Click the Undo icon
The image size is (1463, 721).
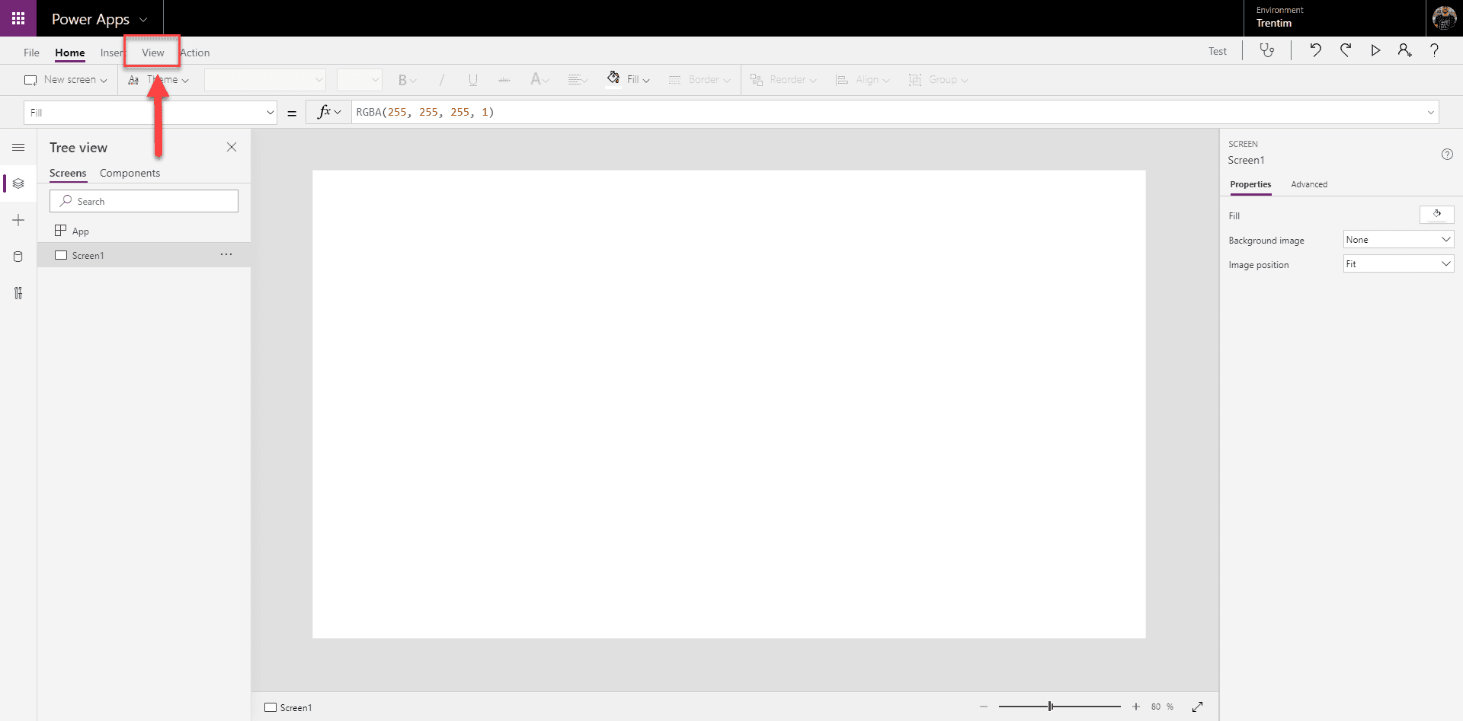coord(1316,50)
